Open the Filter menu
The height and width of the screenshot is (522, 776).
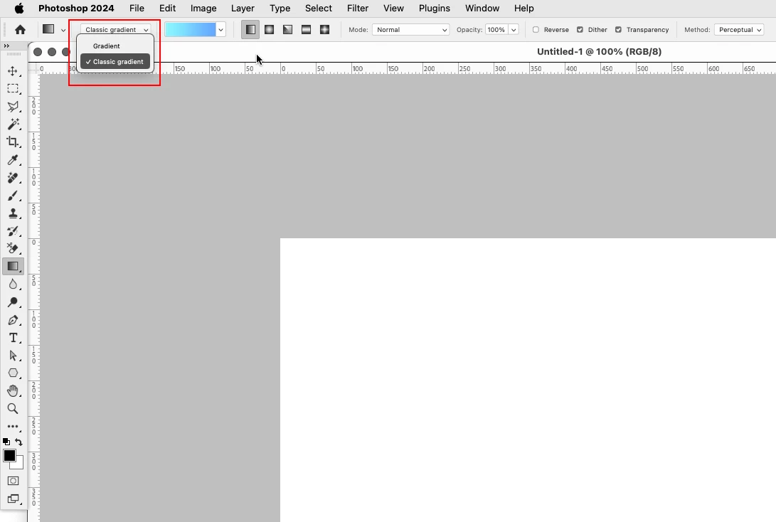tap(357, 9)
